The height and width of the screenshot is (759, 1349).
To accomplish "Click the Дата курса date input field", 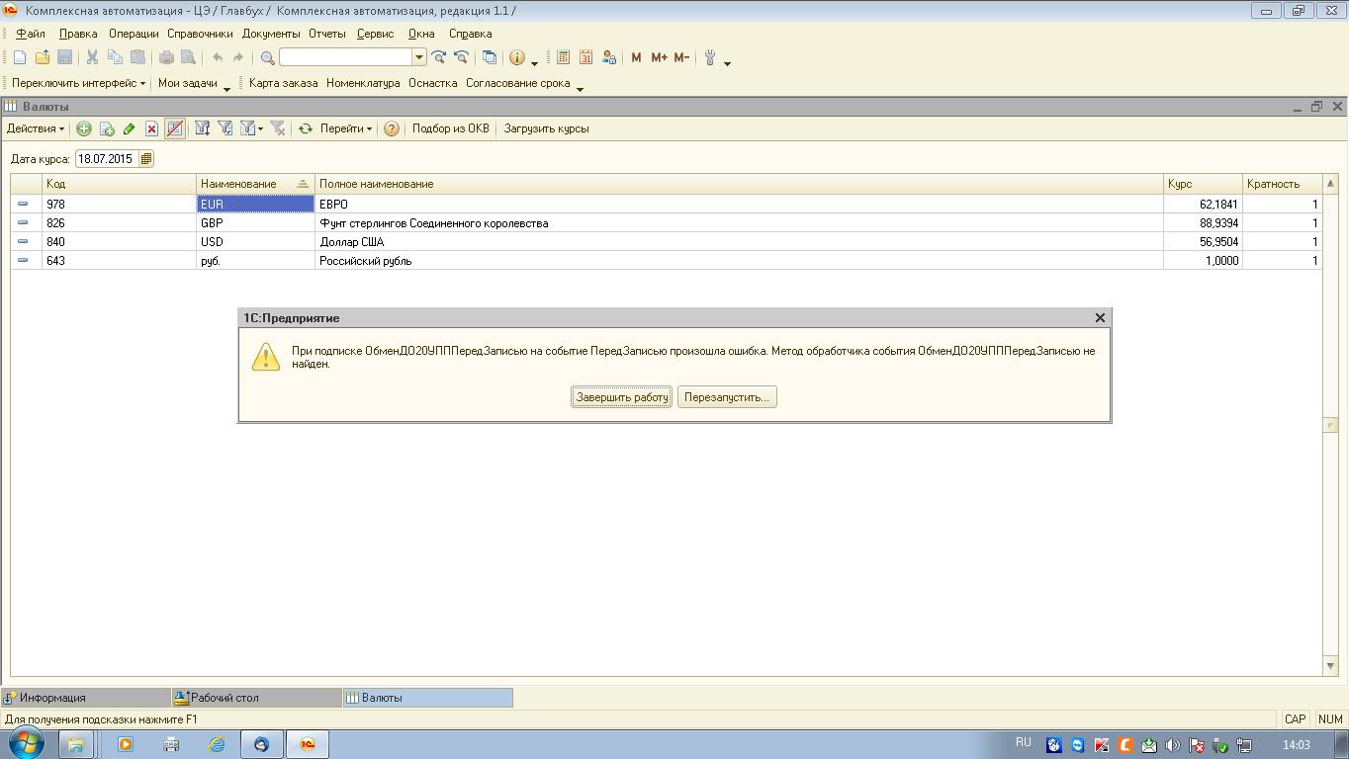I will (x=107, y=159).
